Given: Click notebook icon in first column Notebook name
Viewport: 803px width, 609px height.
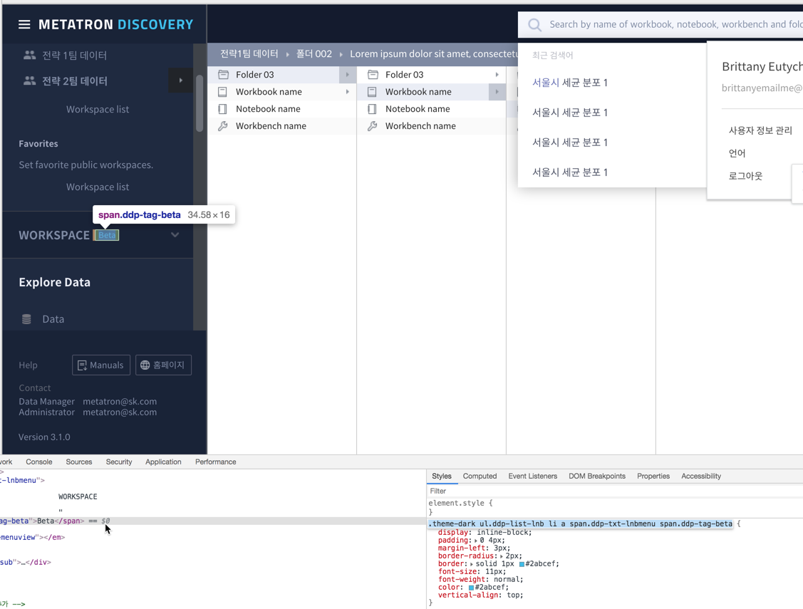Looking at the screenshot, I should tap(222, 108).
